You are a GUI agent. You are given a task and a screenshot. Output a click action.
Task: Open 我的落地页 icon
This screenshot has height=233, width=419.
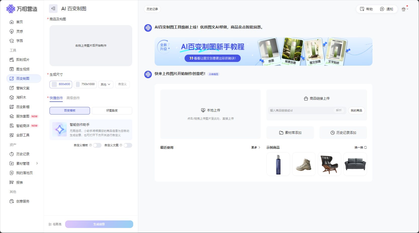pos(12,173)
